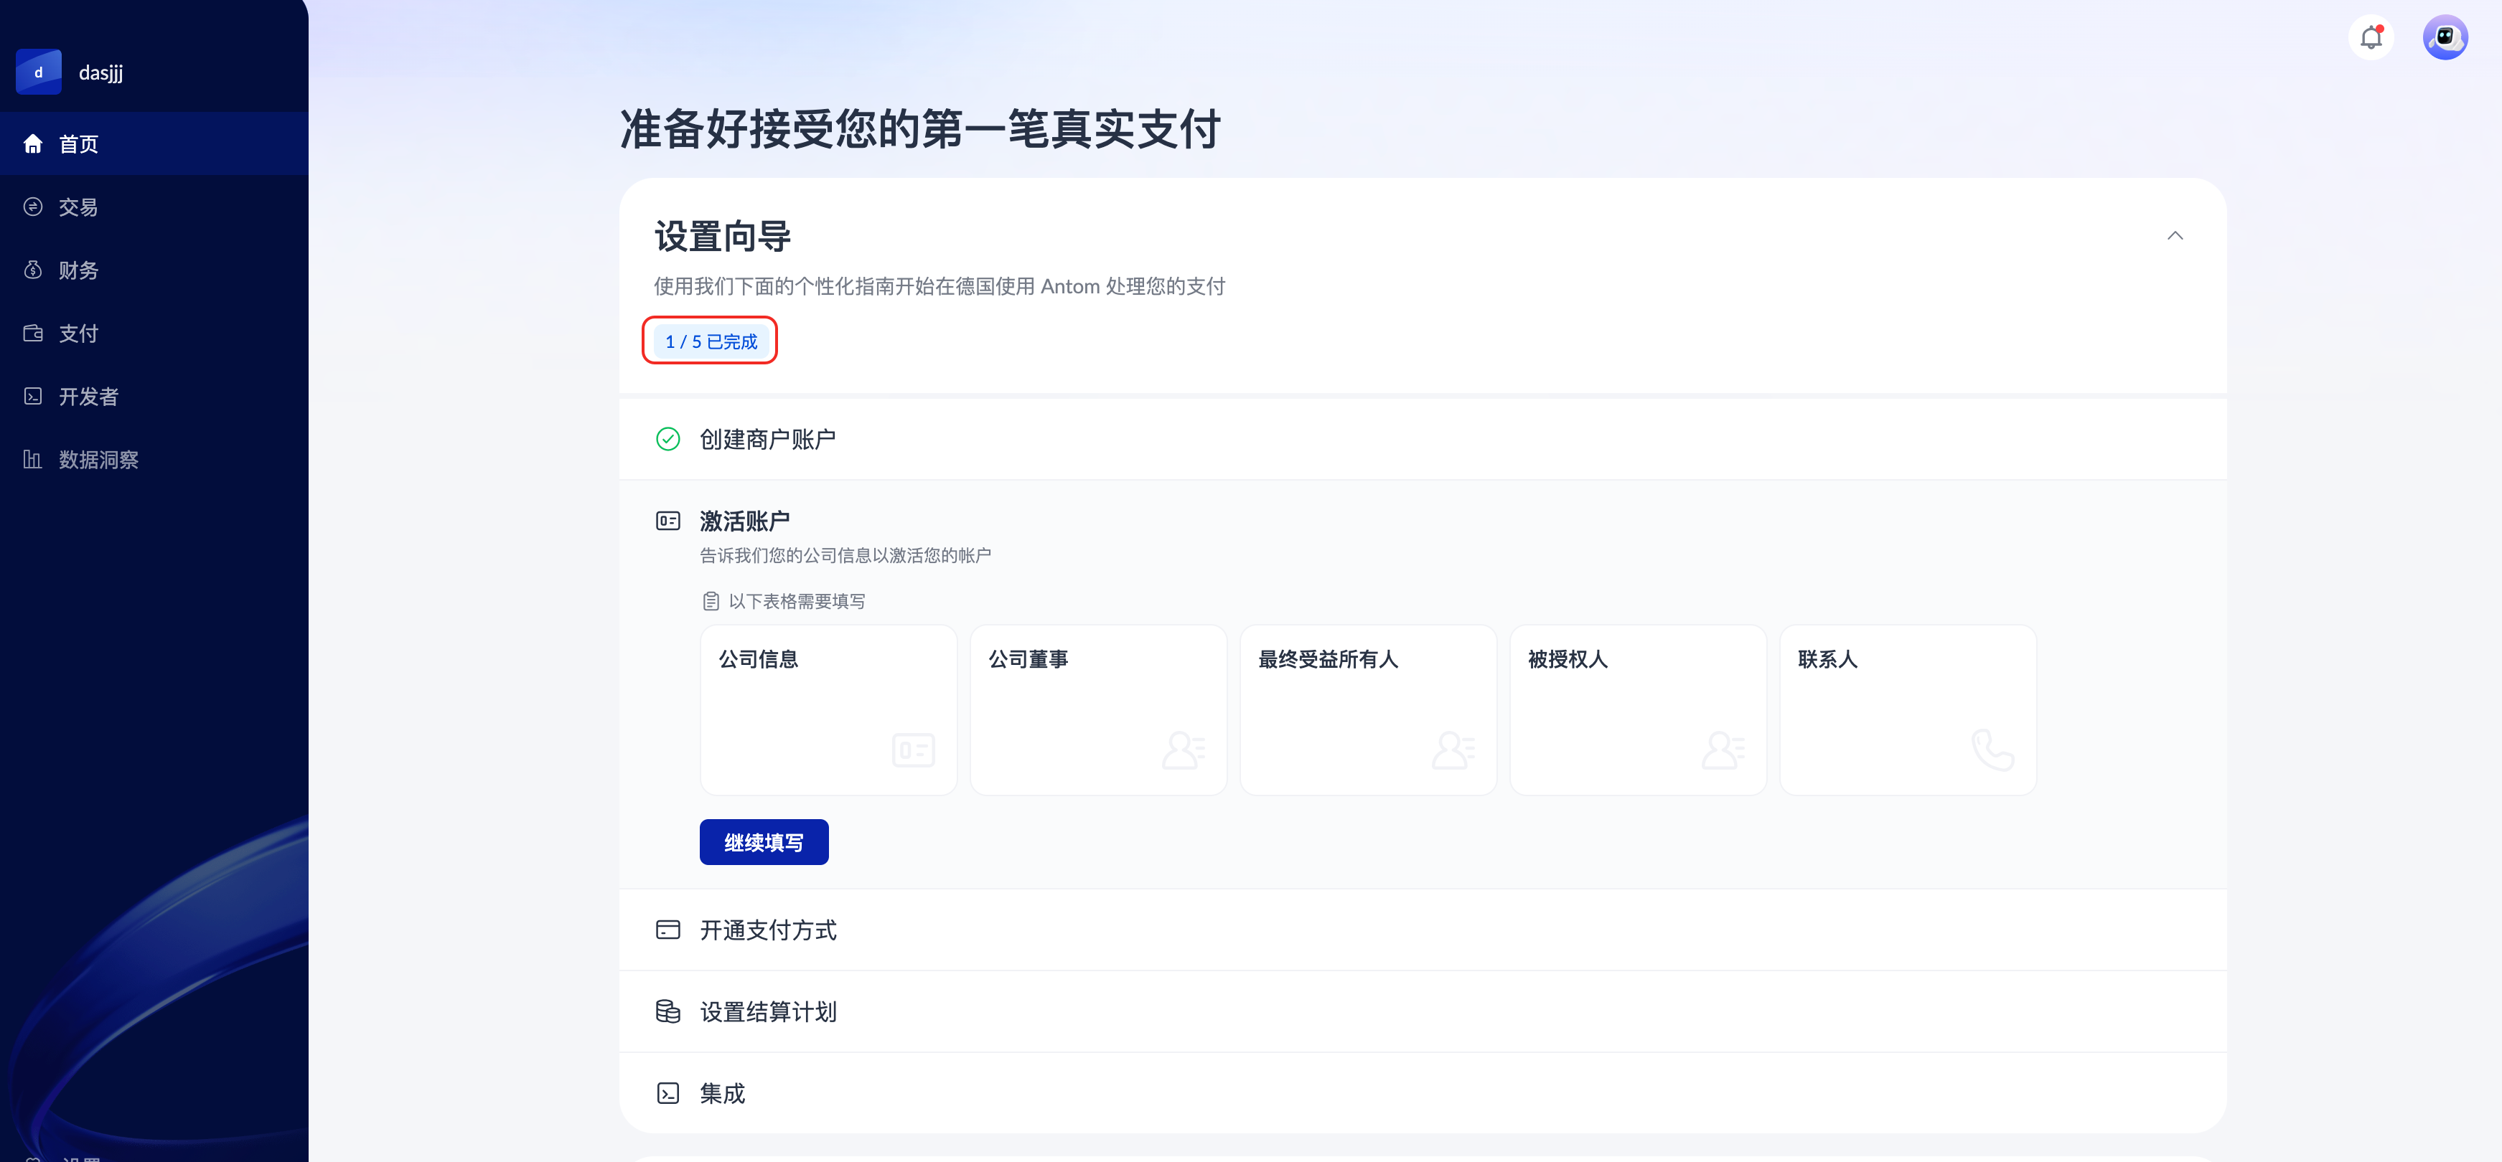Go to 财务 in the sidebar
Image resolution: width=2502 pixels, height=1162 pixels.
click(78, 270)
